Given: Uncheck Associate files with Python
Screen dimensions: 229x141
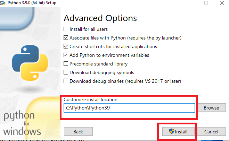Looking at the screenshot, I should click(66, 38).
